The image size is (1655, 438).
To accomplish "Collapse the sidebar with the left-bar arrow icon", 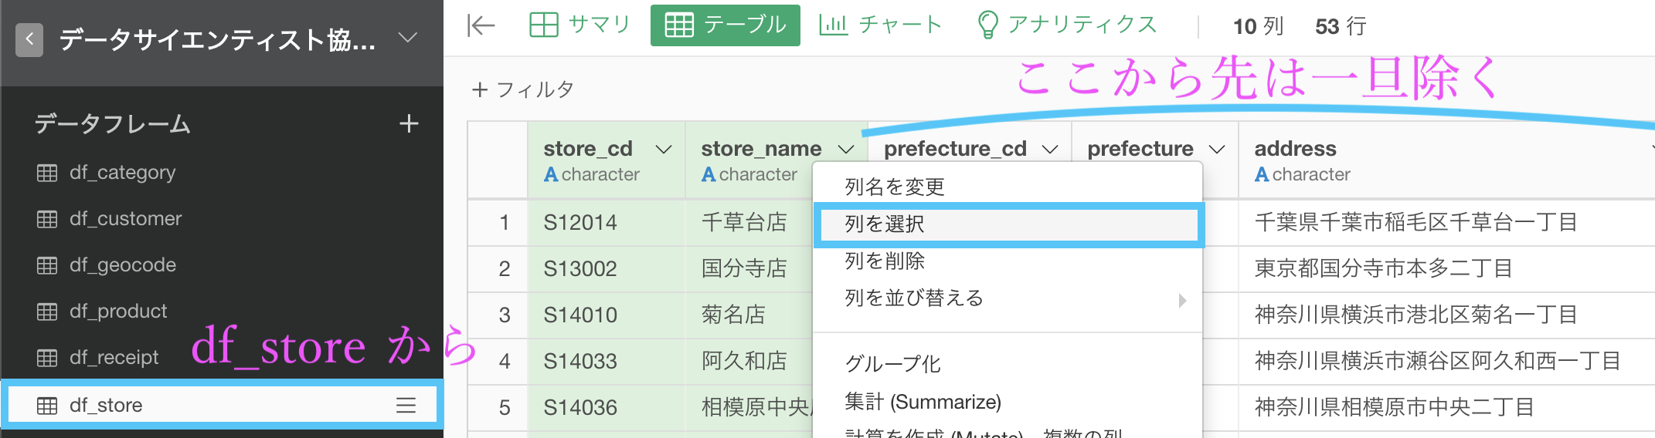I will pos(481,25).
